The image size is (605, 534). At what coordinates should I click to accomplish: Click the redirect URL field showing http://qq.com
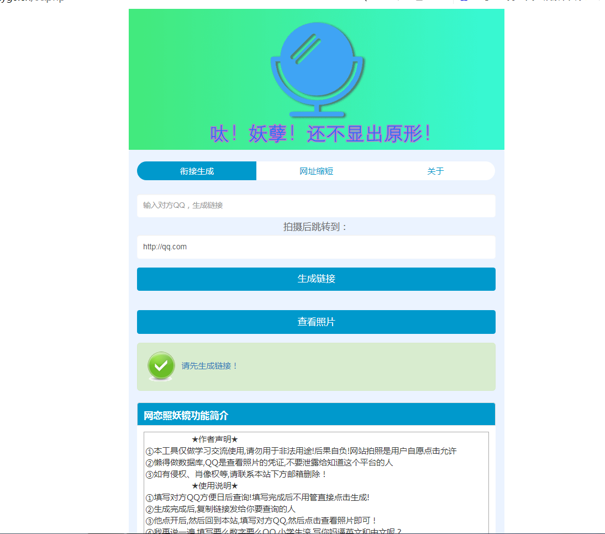[x=316, y=247]
